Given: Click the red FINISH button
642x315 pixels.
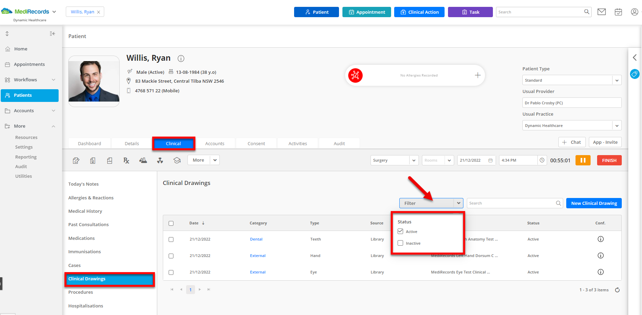Looking at the screenshot, I should click(x=609, y=160).
